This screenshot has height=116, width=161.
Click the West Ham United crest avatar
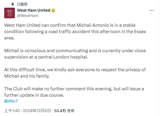tap(9, 13)
